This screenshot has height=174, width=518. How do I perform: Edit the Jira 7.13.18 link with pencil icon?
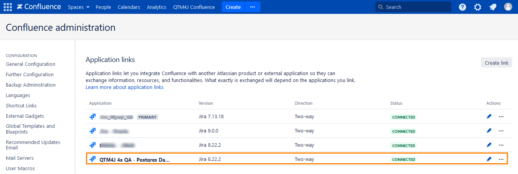489,116
